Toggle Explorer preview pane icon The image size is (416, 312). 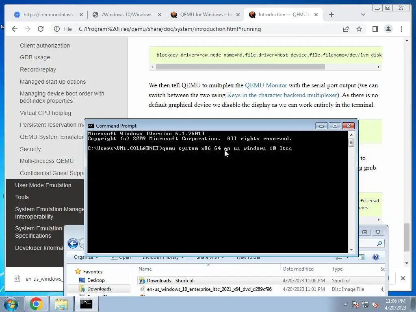[x=361, y=257]
